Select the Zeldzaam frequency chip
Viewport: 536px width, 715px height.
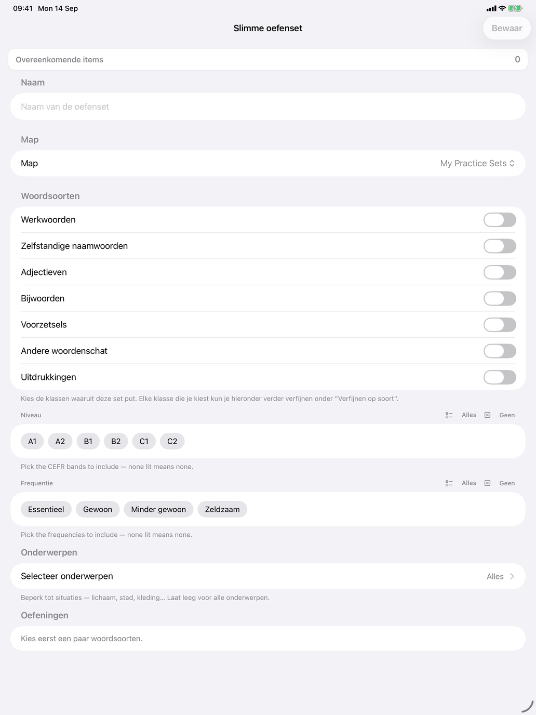pyautogui.click(x=222, y=509)
